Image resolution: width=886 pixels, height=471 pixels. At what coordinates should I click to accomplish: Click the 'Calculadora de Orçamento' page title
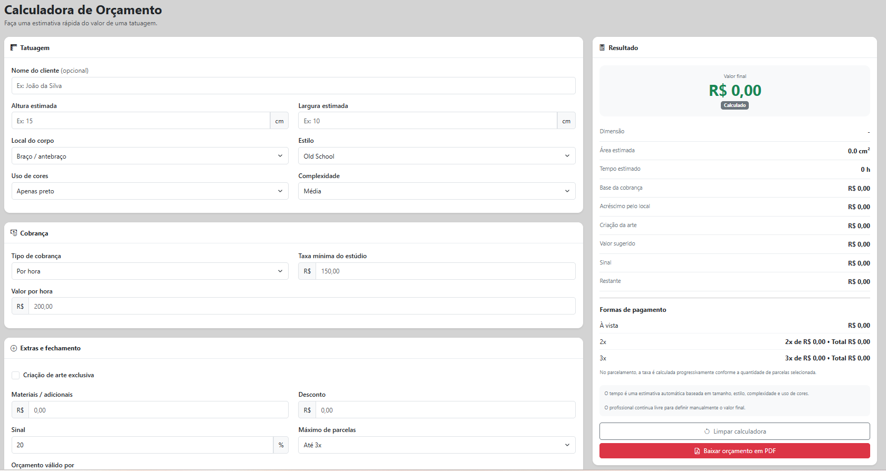point(83,10)
